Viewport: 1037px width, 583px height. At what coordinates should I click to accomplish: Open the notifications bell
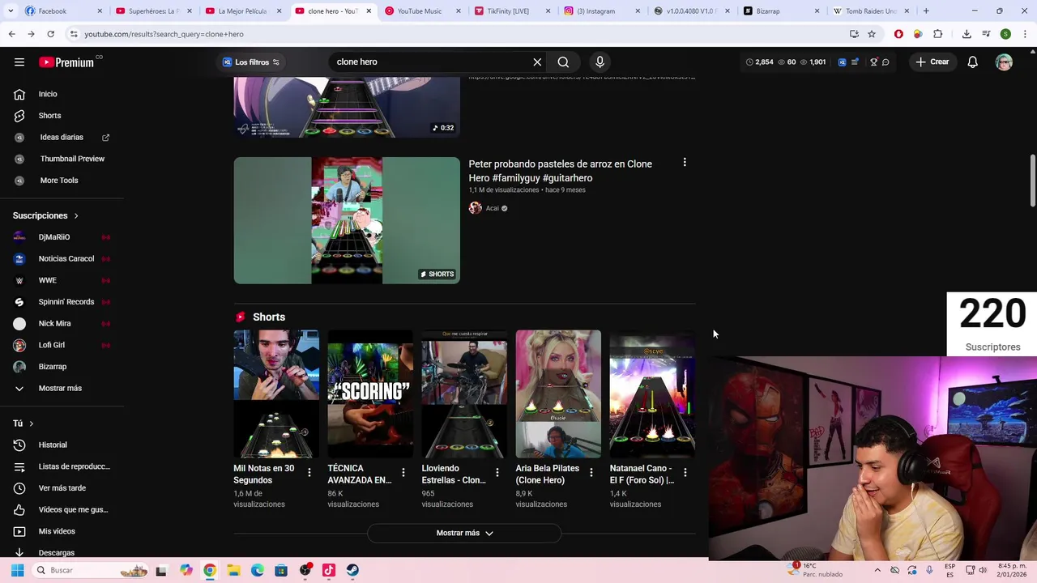972,62
